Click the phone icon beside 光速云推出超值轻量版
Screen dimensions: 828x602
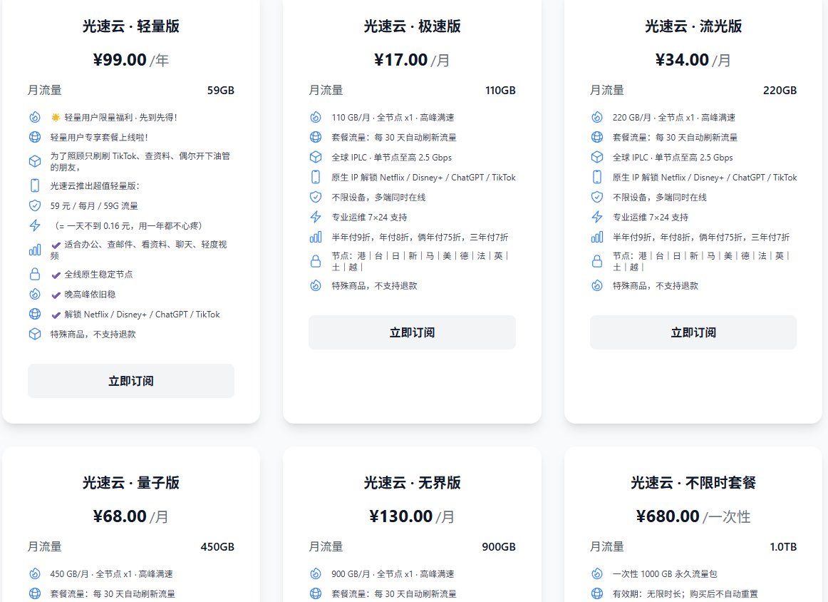pyautogui.click(x=34, y=185)
